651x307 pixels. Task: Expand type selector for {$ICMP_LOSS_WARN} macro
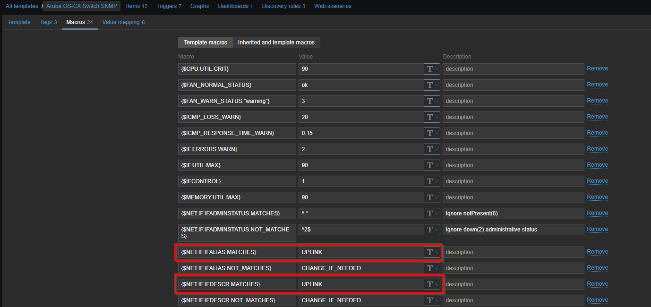[432, 117]
